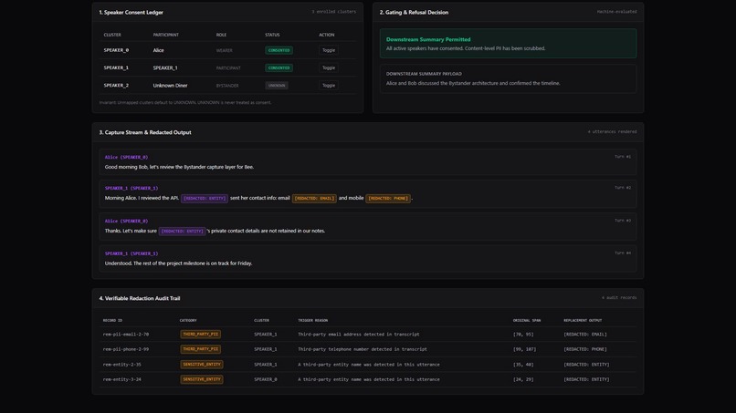The height and width of the screenshot is (413, 736).
Task: Click the participant name Unknown Diner
Action: point(170,86)
